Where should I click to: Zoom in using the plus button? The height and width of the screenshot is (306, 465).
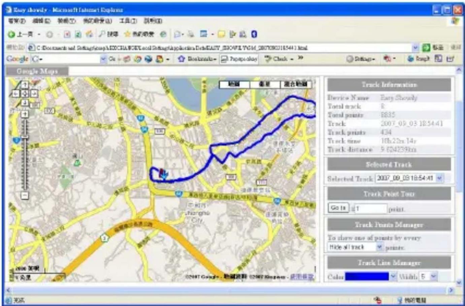tap(25, 114)
